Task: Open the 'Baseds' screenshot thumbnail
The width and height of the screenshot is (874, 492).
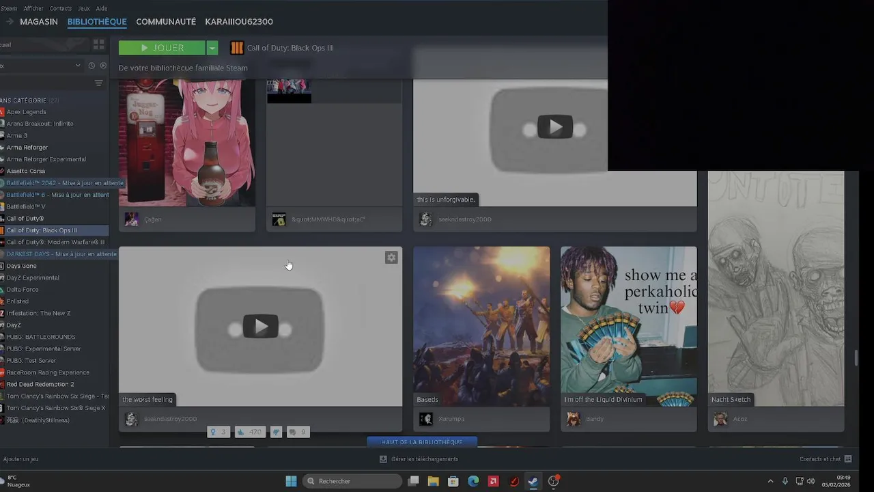Action: click(481, 327)
